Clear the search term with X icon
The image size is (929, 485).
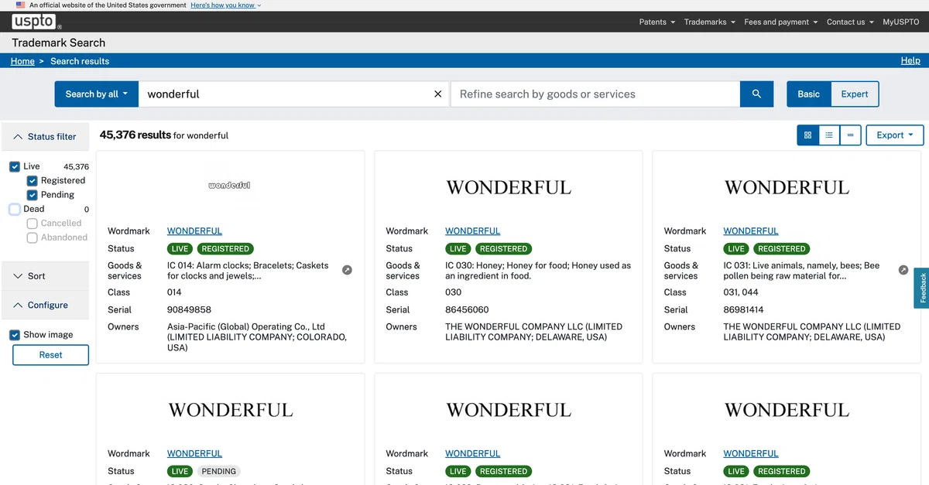437,94
